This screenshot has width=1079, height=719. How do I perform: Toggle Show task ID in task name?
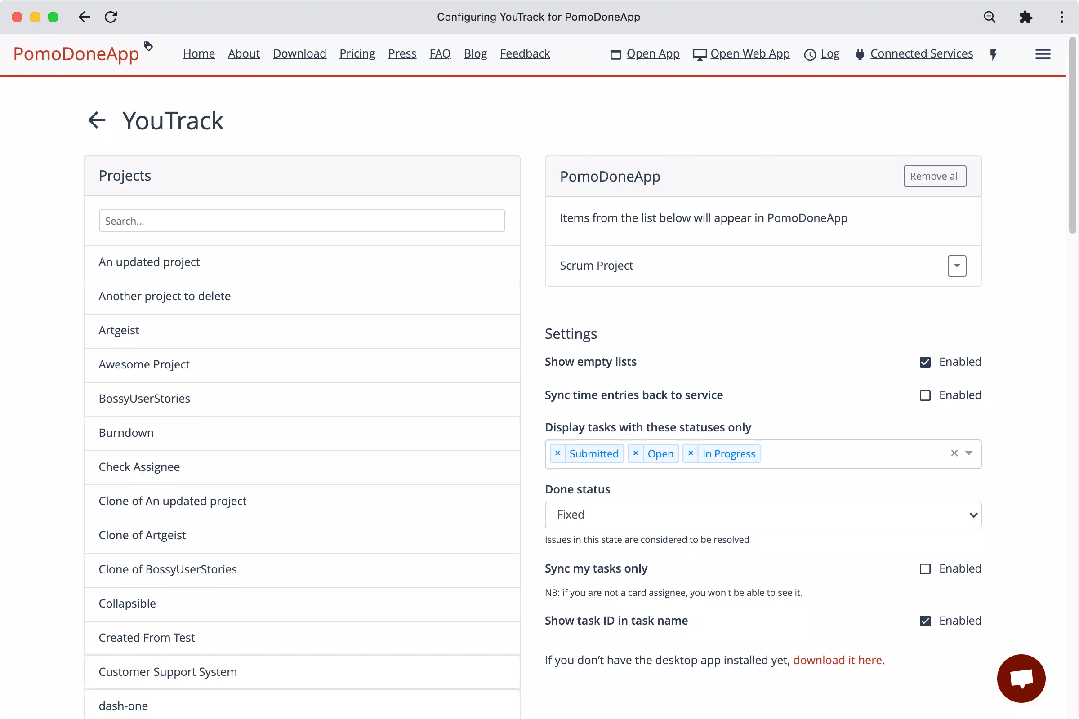925,620
